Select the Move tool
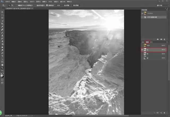Screen dimensions: 170x117 coord(2,12)
